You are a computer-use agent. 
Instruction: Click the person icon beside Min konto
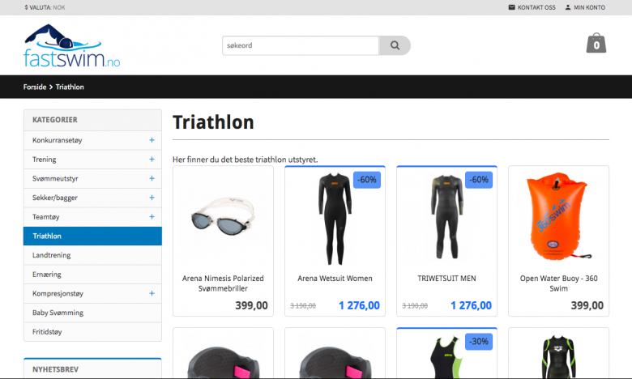(x=568, y=7)
